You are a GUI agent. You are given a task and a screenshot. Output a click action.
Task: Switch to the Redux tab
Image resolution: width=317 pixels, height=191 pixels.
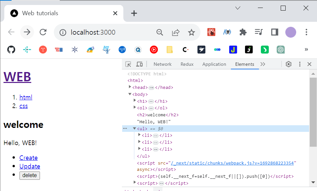187,64
